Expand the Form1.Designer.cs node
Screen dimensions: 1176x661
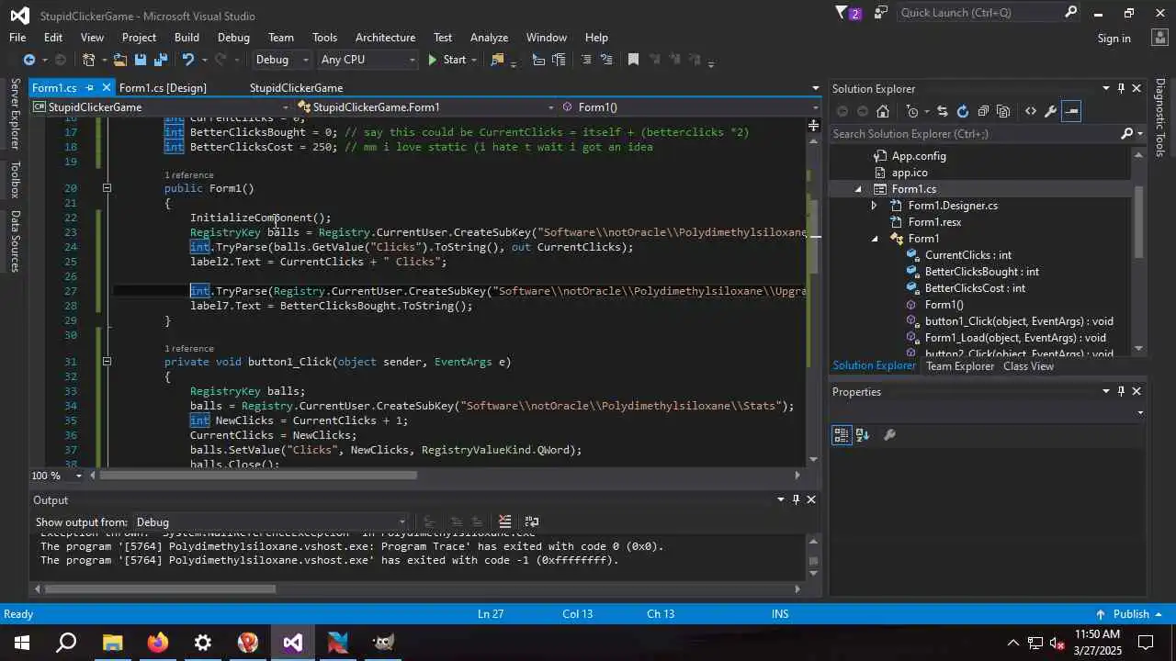pos(874,206)
